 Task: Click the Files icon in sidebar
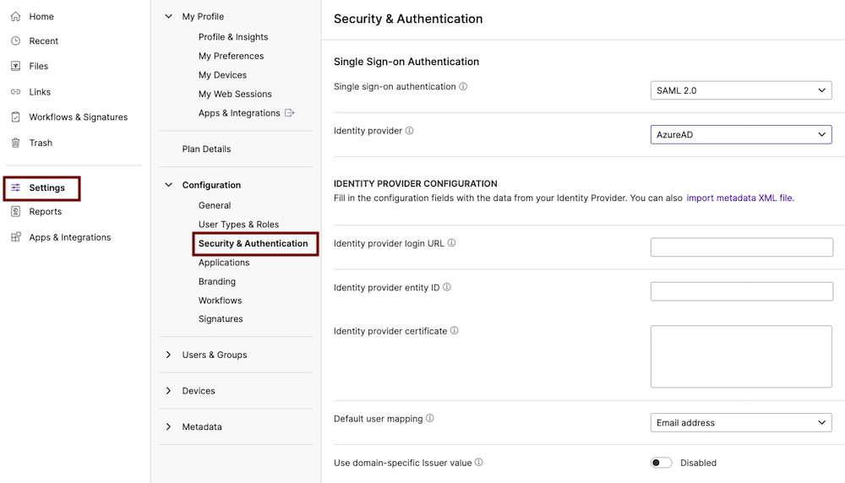pyautogui.click(x=15, y=66)
